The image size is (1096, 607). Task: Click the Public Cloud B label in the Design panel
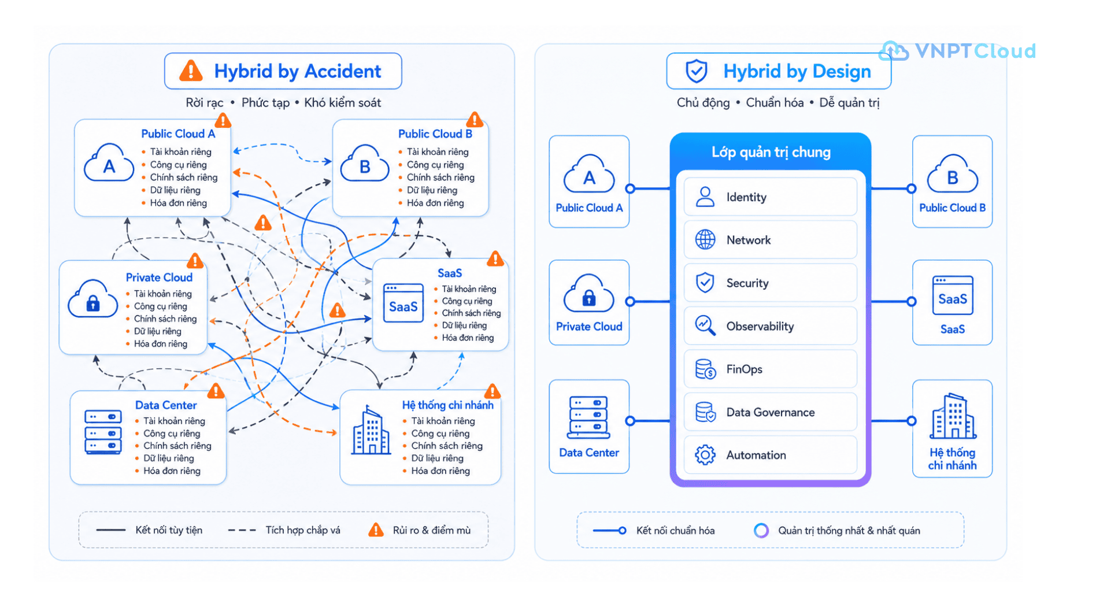point(952,208)
